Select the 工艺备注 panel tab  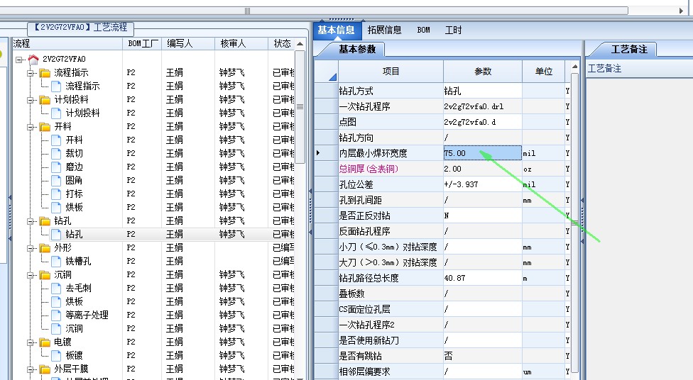coord(629,50)
